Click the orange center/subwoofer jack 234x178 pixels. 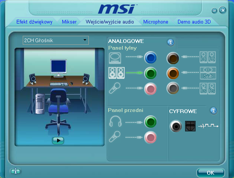173,73
